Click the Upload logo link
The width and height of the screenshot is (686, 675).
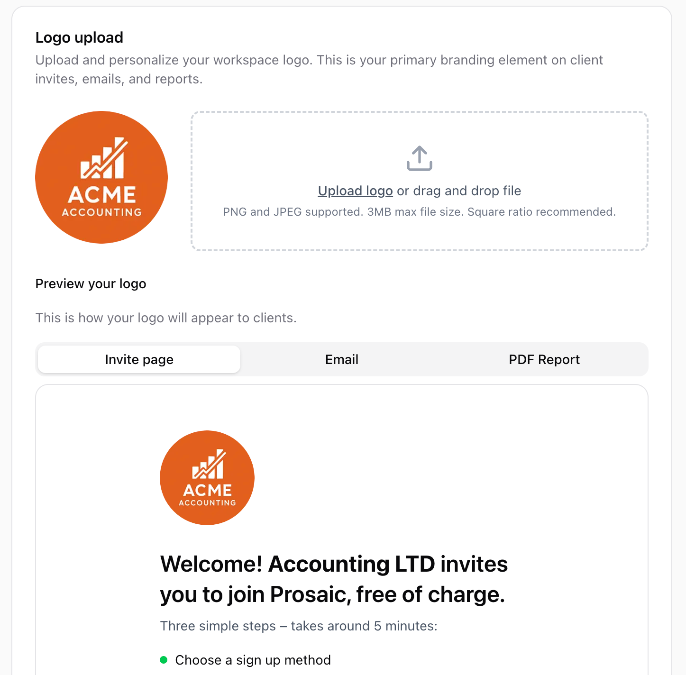[x=355, y=191]
